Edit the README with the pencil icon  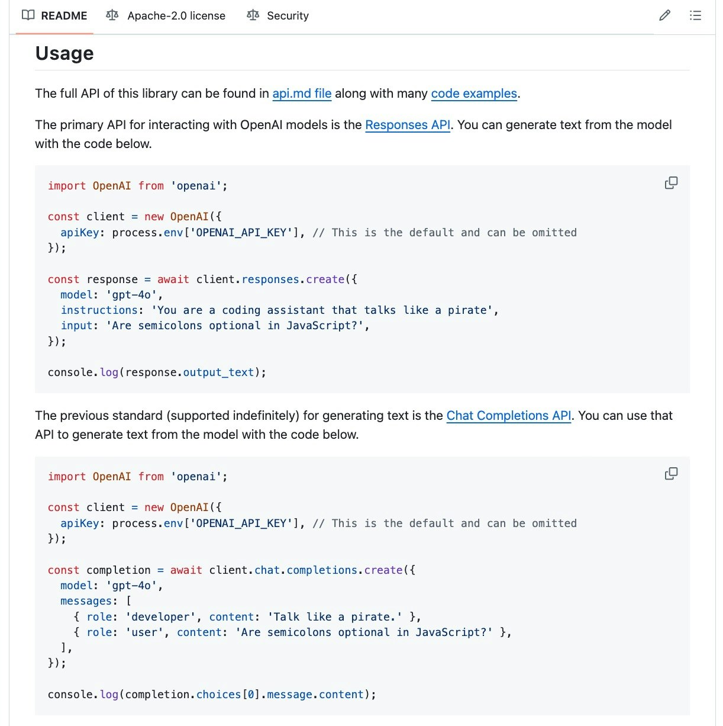click(665, 15)
